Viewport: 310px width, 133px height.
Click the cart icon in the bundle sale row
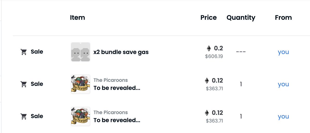click(24, 52)
